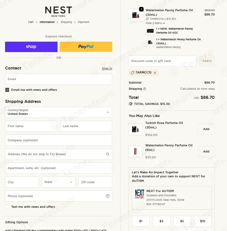
Task: Click the Watermelon Peony 6mL product thumbnail
Action: coord(135,151)
